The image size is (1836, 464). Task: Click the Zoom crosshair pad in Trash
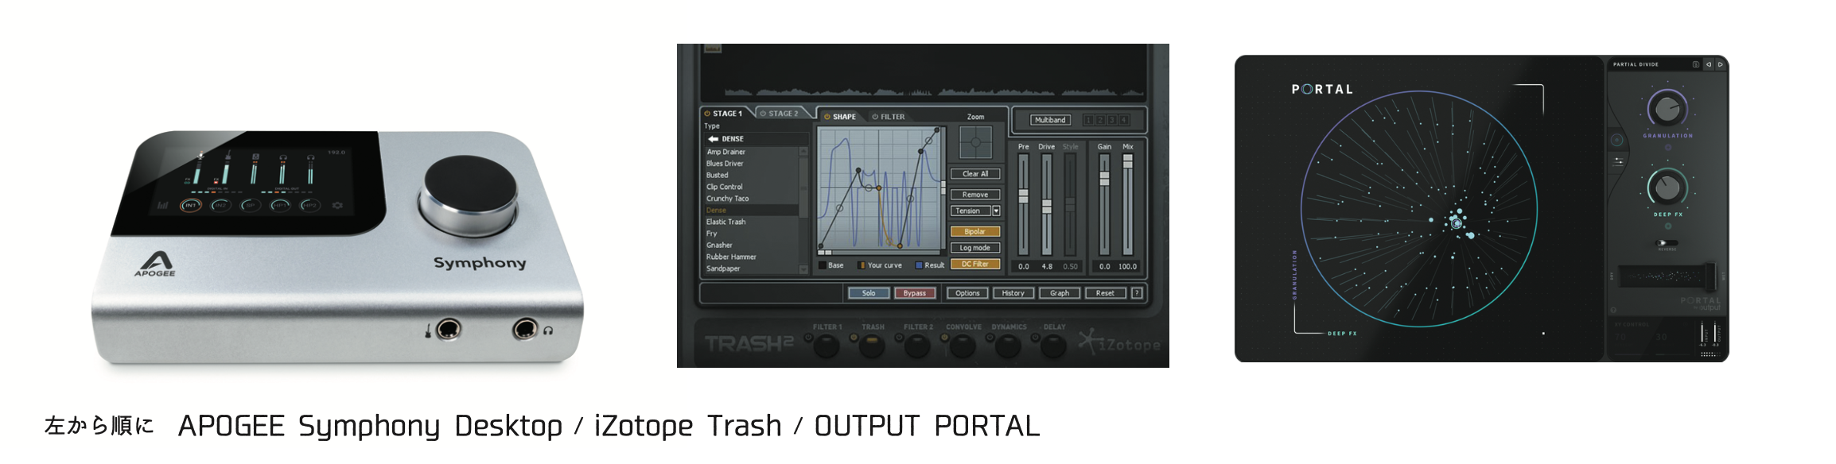pos(975,142)
